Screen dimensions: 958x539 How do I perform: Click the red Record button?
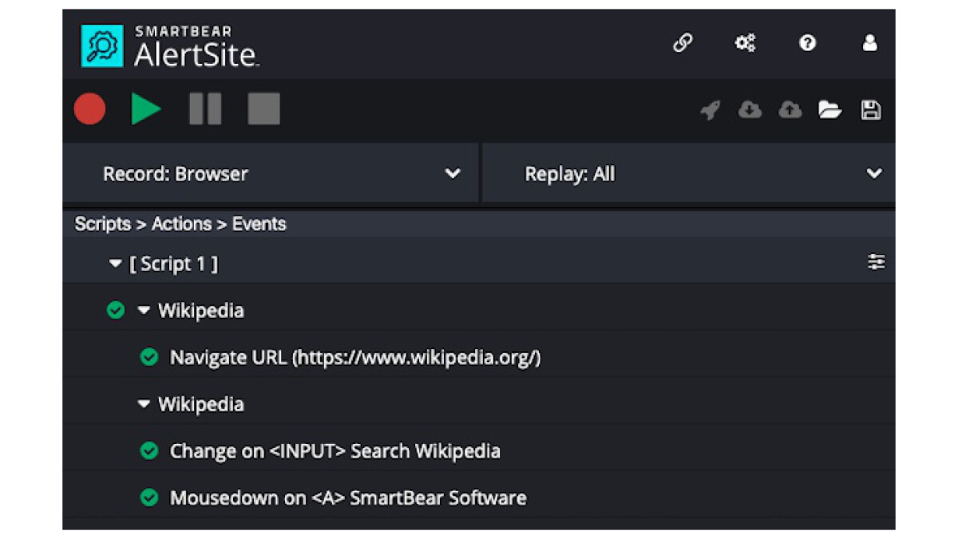pos(89,109)
